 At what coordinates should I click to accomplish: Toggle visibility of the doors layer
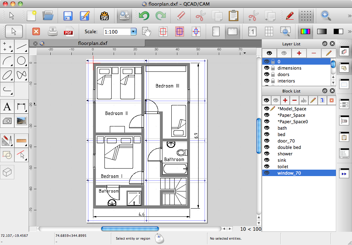[x=267, y=74]
